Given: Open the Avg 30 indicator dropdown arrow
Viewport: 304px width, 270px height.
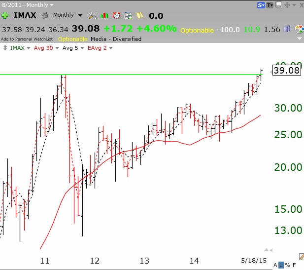Looking at the screenshot, I should (57, 48).
